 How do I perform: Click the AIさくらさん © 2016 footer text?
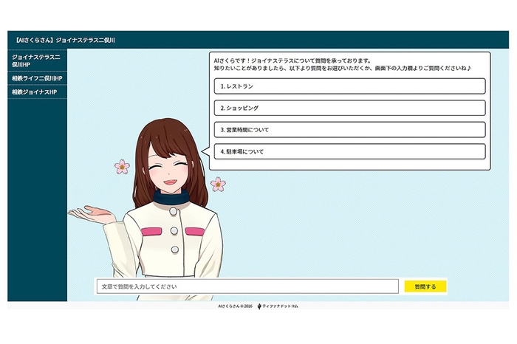click(235, 306)
